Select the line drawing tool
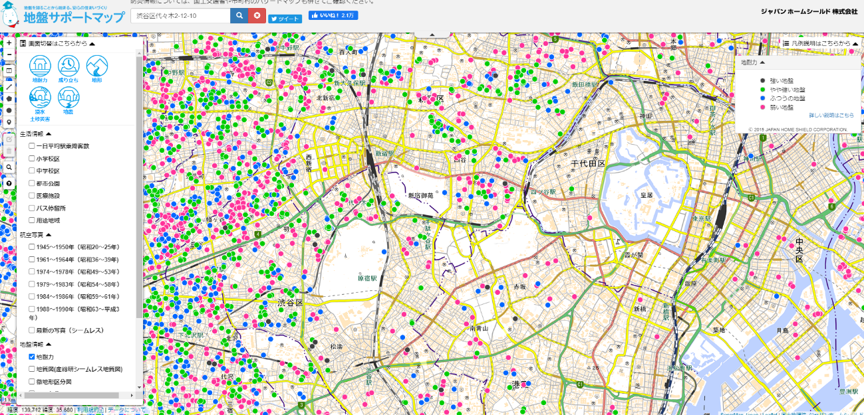The width and height of the screenshot is (864, 415). pos(9,86)
